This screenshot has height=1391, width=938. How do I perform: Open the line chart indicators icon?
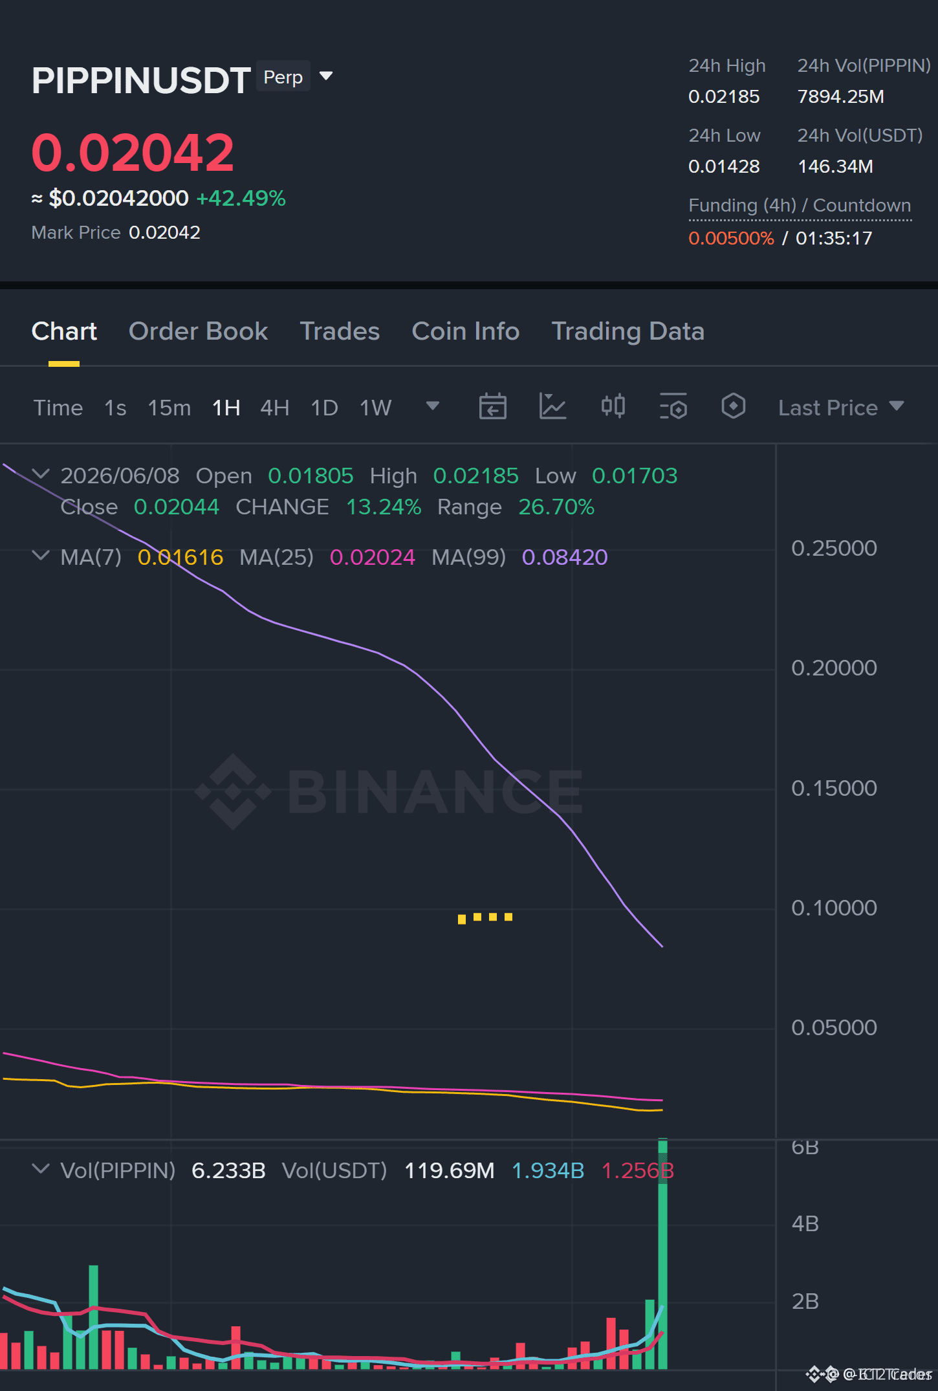pos(552,407)
